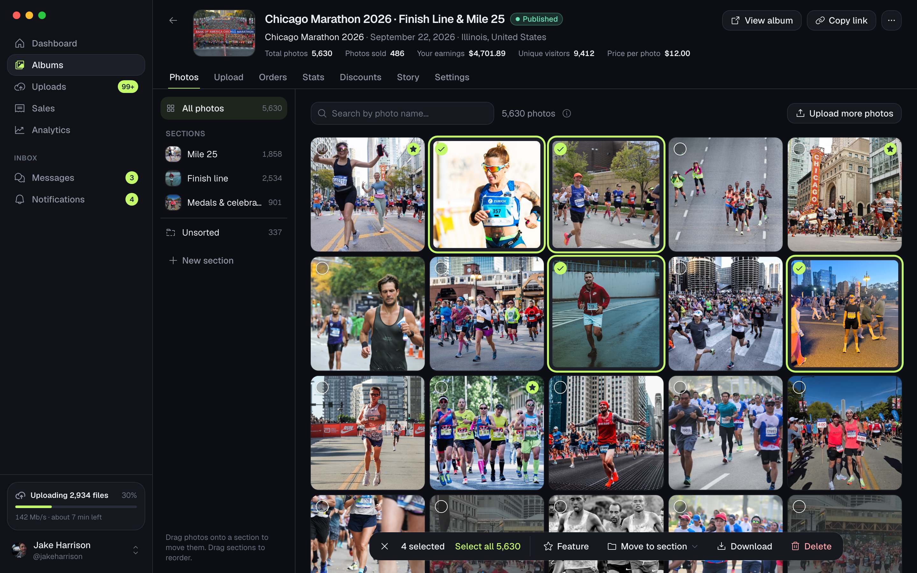Viewport: 917px width, 573px height.
Task: Click the three-dots more options button
Action: click(891, 20)
